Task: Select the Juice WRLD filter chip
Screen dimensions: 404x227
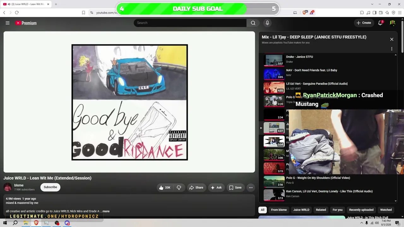Action: [301, 210]
